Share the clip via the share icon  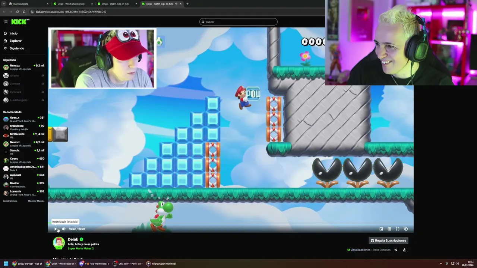tap(396, 250)
